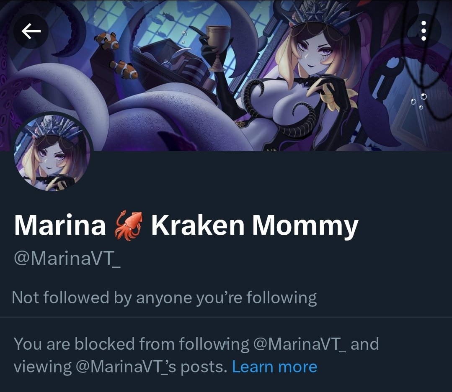Viewport: 452px width, 392px height.
Task: Tap 'Not followed by anyone you're following'
Action: [x=164, y=297]
